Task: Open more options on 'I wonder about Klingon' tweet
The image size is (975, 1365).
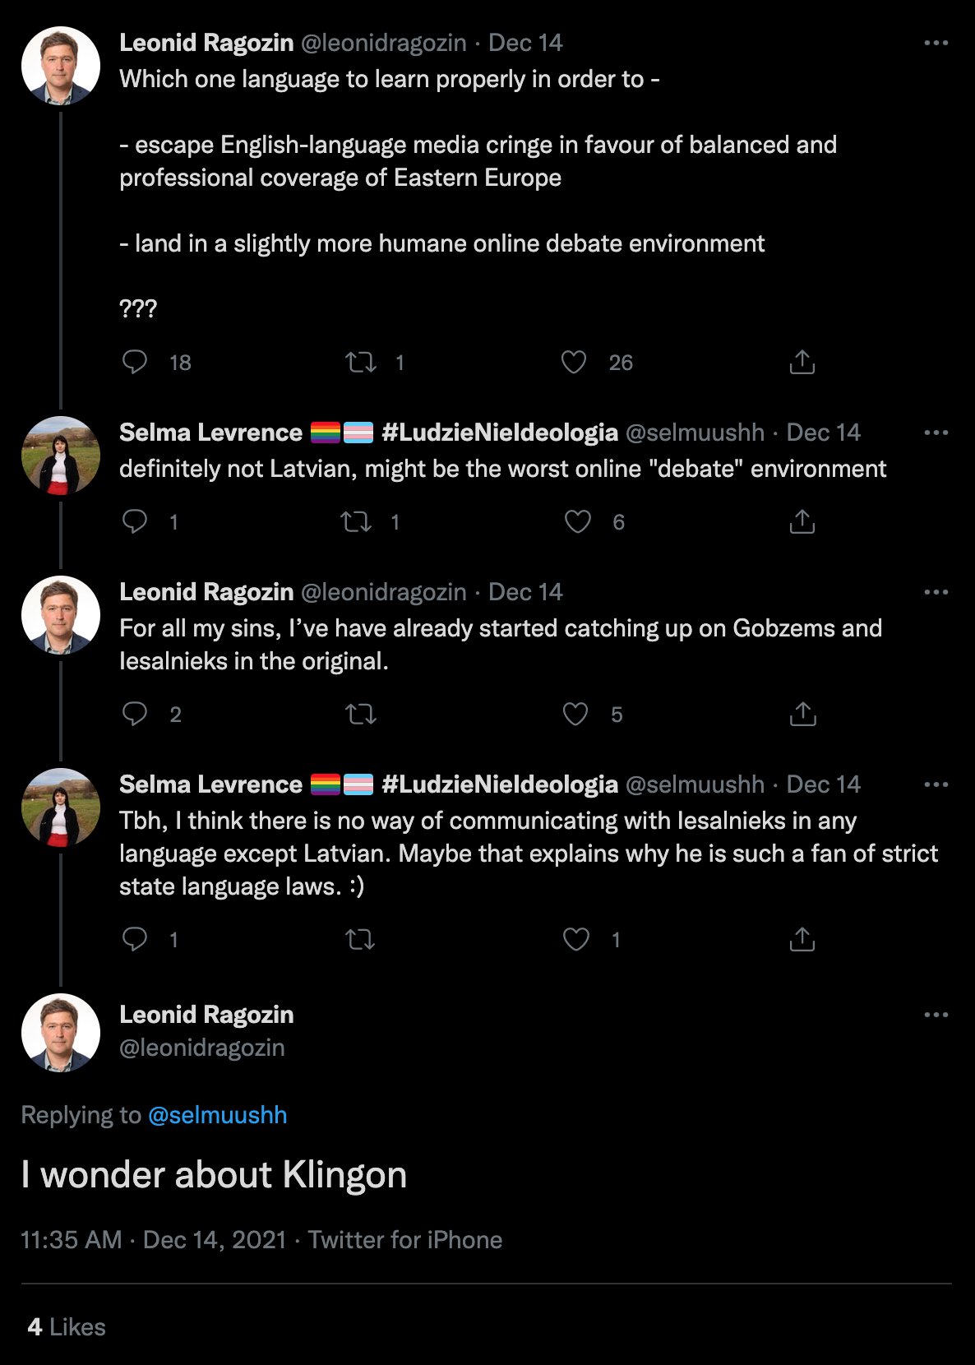Action: tap(936, 1015)
